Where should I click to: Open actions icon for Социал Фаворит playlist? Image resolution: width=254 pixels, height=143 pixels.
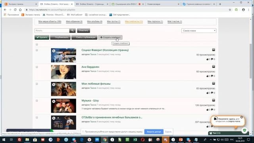[x=214, y=50]
